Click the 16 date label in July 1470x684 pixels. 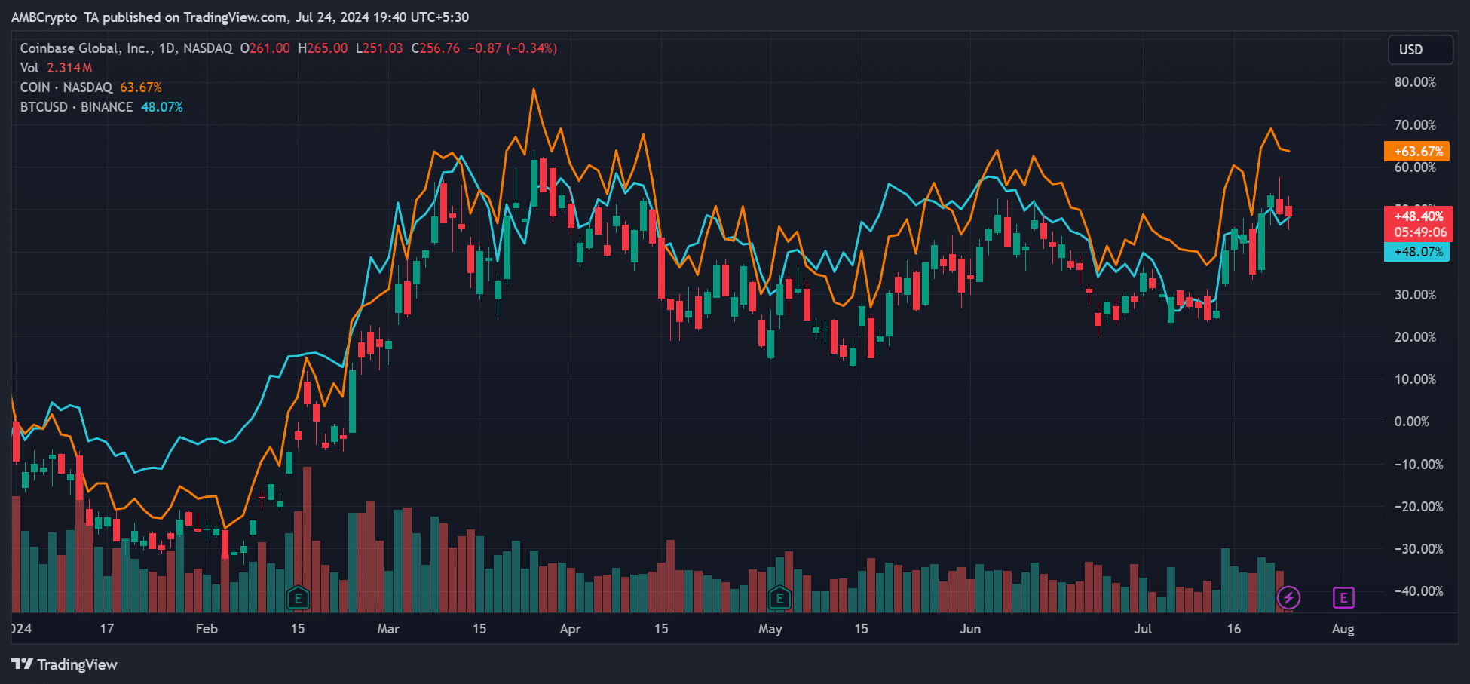click(x=1234, y=629)
